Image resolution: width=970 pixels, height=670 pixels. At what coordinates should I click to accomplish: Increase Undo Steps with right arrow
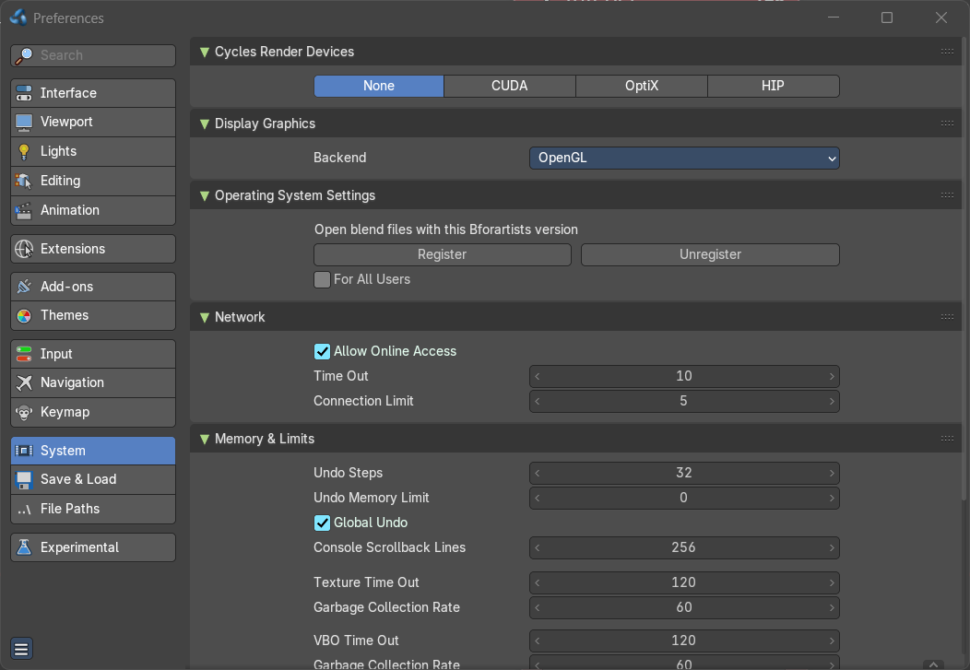pyautogui.click(x=832, y=474)
